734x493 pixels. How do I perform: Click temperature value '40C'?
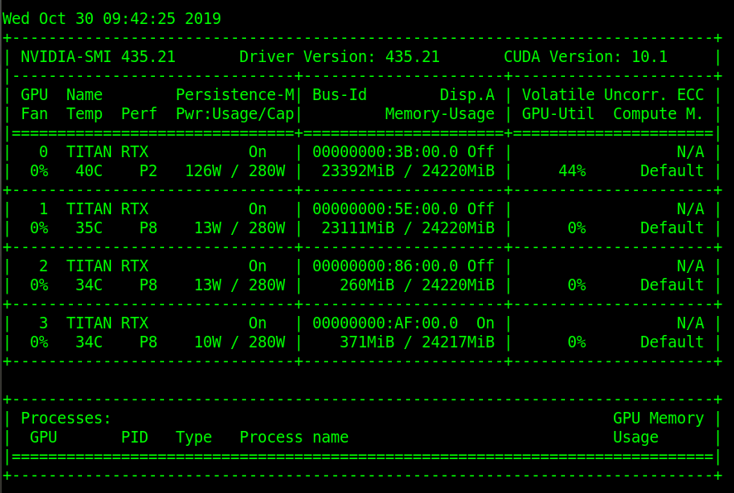tap(89, 171)
